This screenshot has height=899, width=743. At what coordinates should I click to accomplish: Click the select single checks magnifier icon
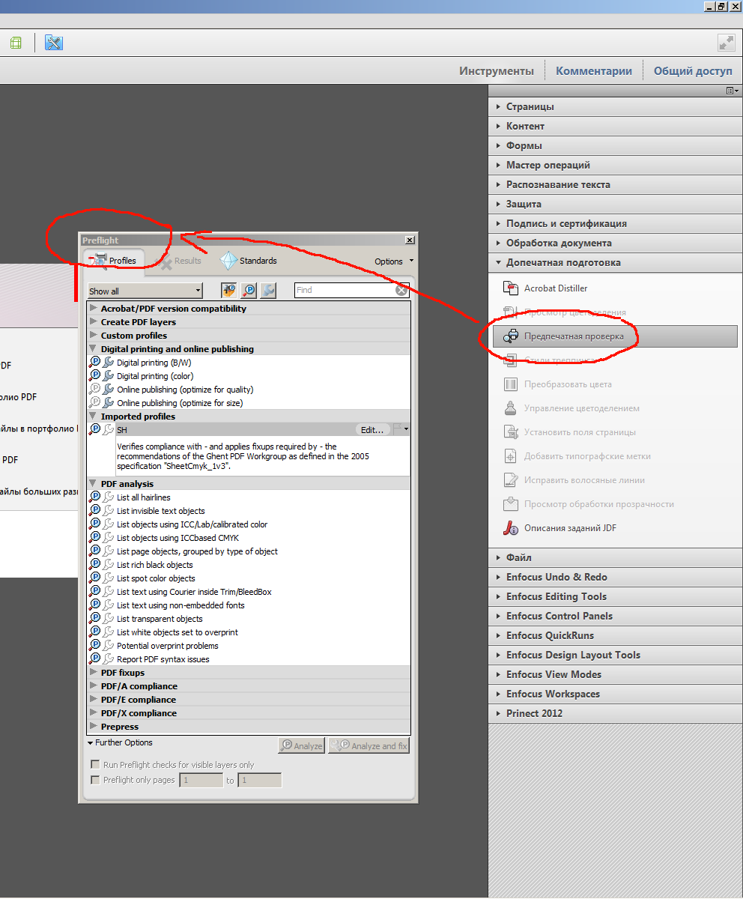(x=249, y=291)
